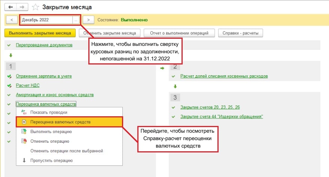
Task: Go to next month with > button
Action: point(88,20)
